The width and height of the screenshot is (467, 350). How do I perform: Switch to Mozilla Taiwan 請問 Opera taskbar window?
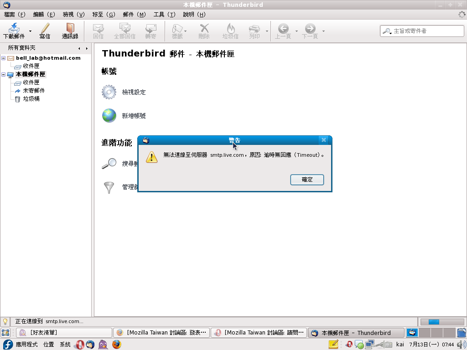pos(259,333)
